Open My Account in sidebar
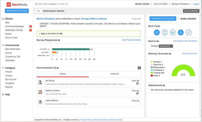Screen dimensions: 202x122 coord(11,79)
